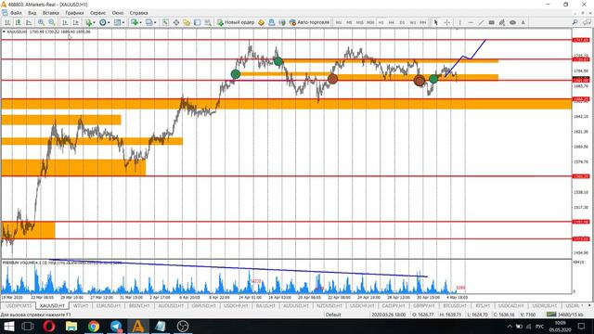This screenshot has height=334, width=594.
Task: Switch to BRENT,H1 chart tab
Action: [x=139, y=305]
